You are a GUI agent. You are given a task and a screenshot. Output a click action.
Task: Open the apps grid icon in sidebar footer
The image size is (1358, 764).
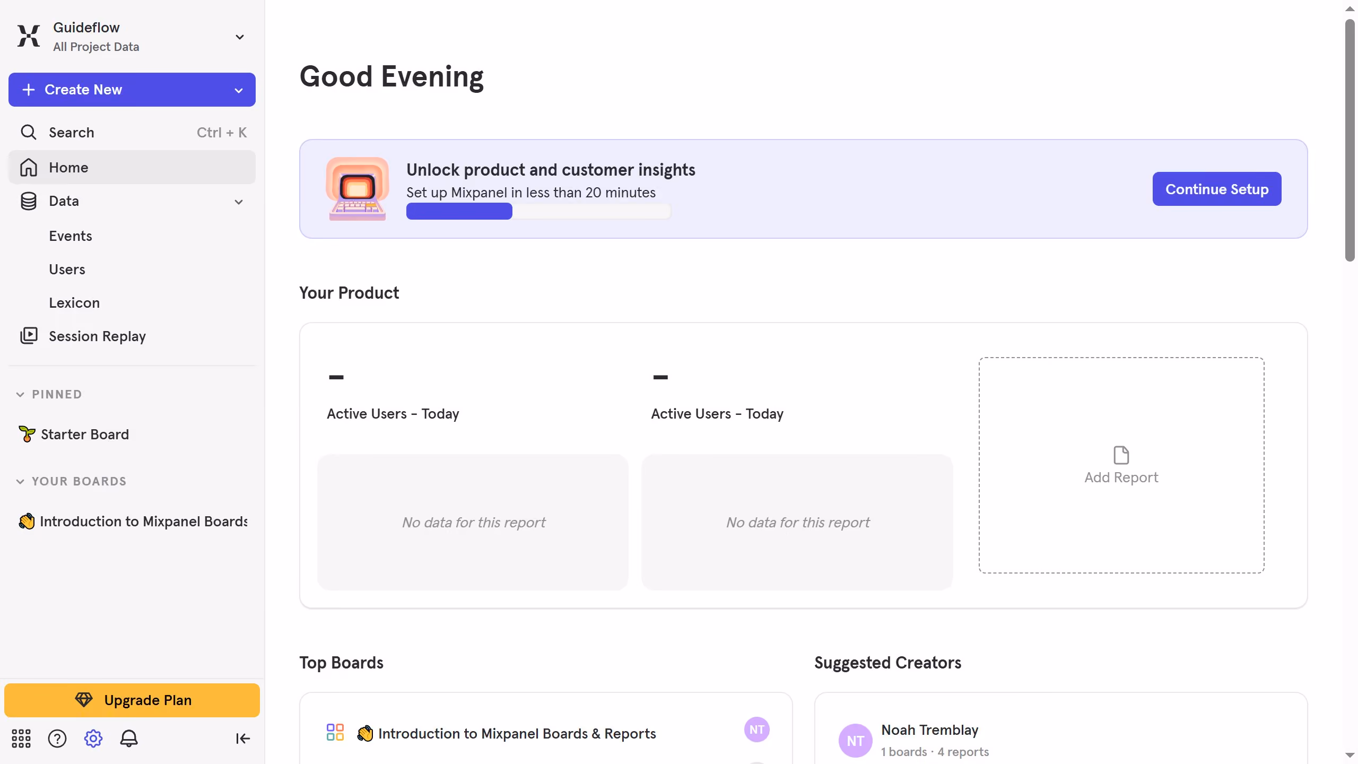tap(21, 738)
